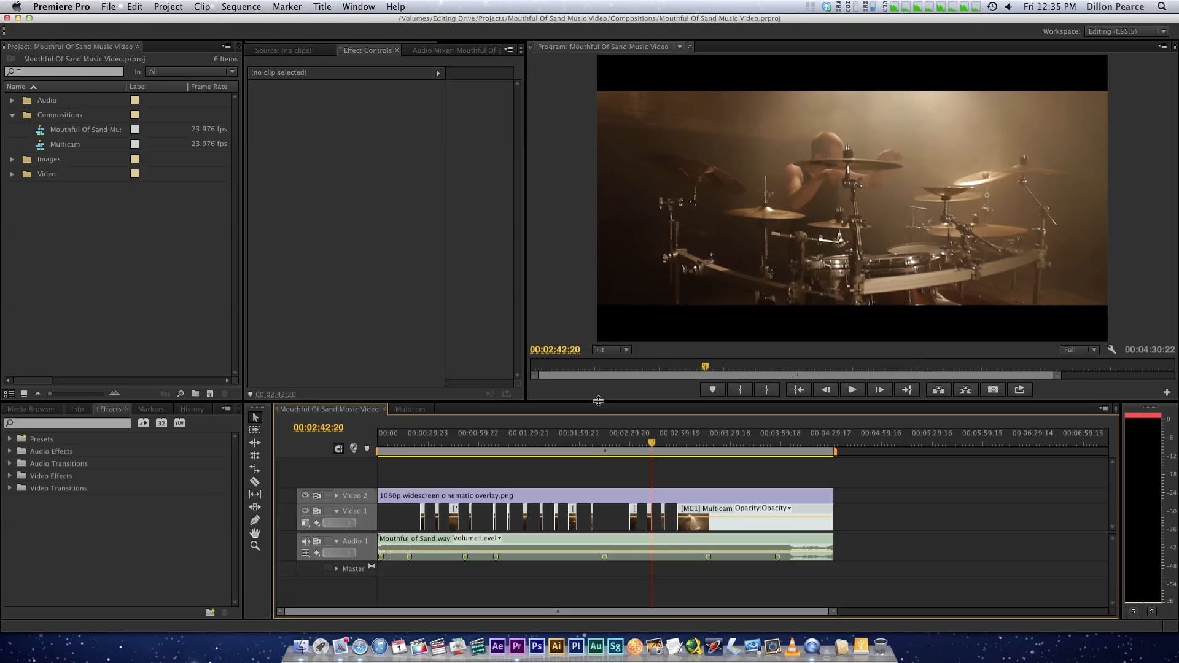Hide the Video 2 track with its eye icon

(x=305, y=495)
